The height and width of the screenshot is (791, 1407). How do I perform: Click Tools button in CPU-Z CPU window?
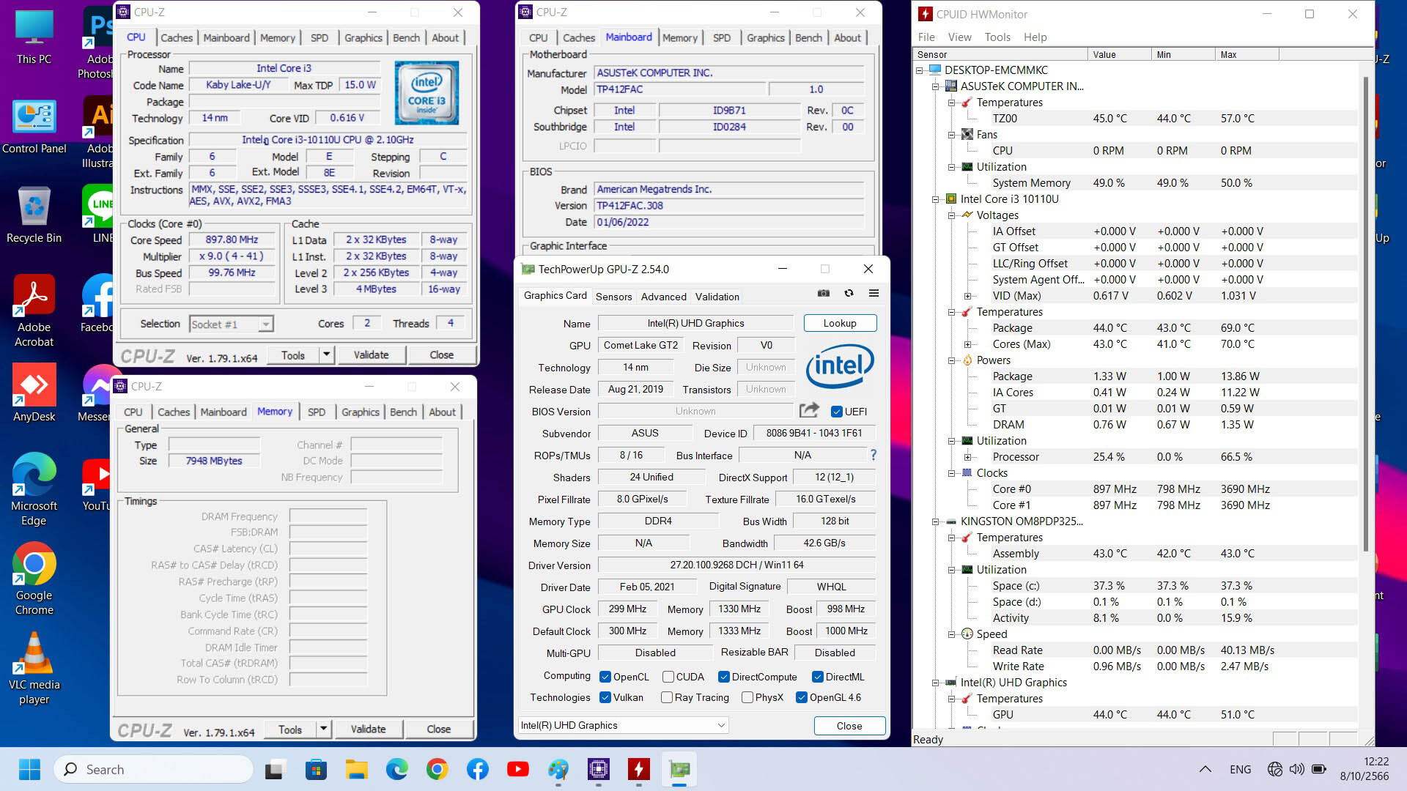point(293,354)
